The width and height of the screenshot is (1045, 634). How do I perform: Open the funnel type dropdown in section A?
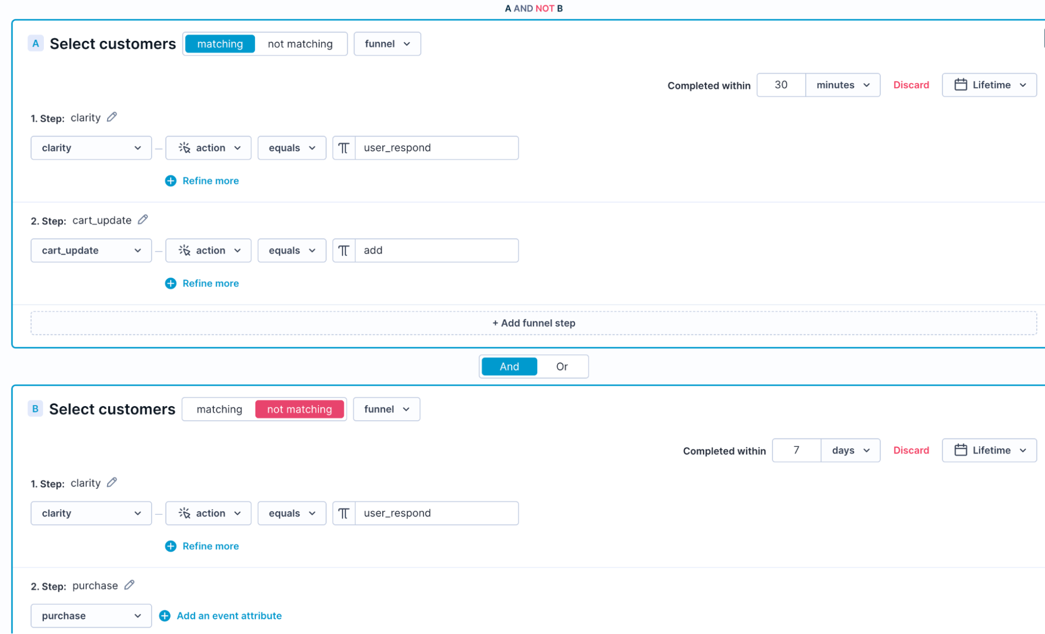387,43
